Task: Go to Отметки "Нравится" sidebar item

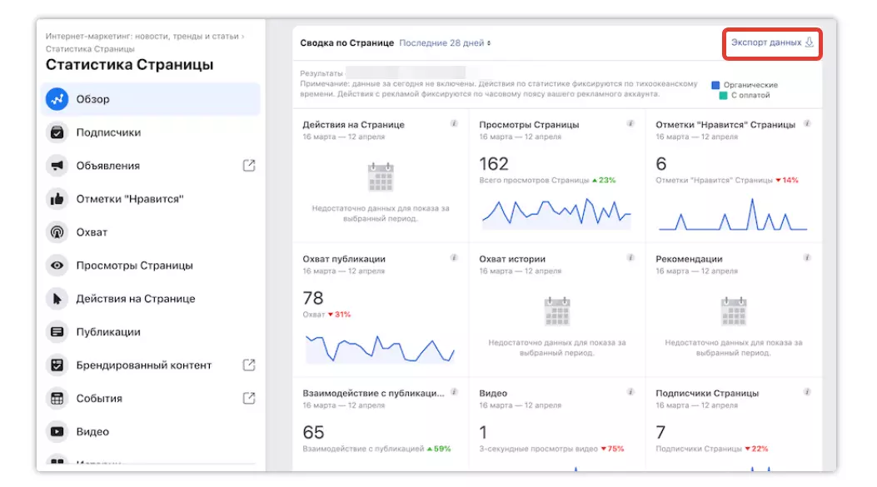Action: (151, 199)
